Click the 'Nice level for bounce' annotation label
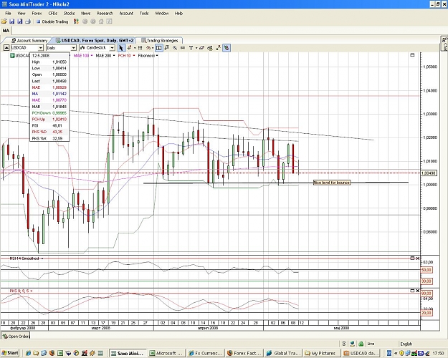 332,183
